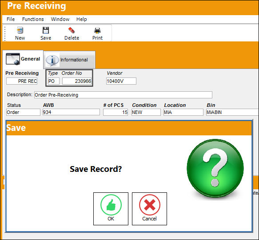Image resolution: width=259 pixels, height=240 pixels.
Task: Click the Vendor field 10400V
Action: [x=121, y=81]
